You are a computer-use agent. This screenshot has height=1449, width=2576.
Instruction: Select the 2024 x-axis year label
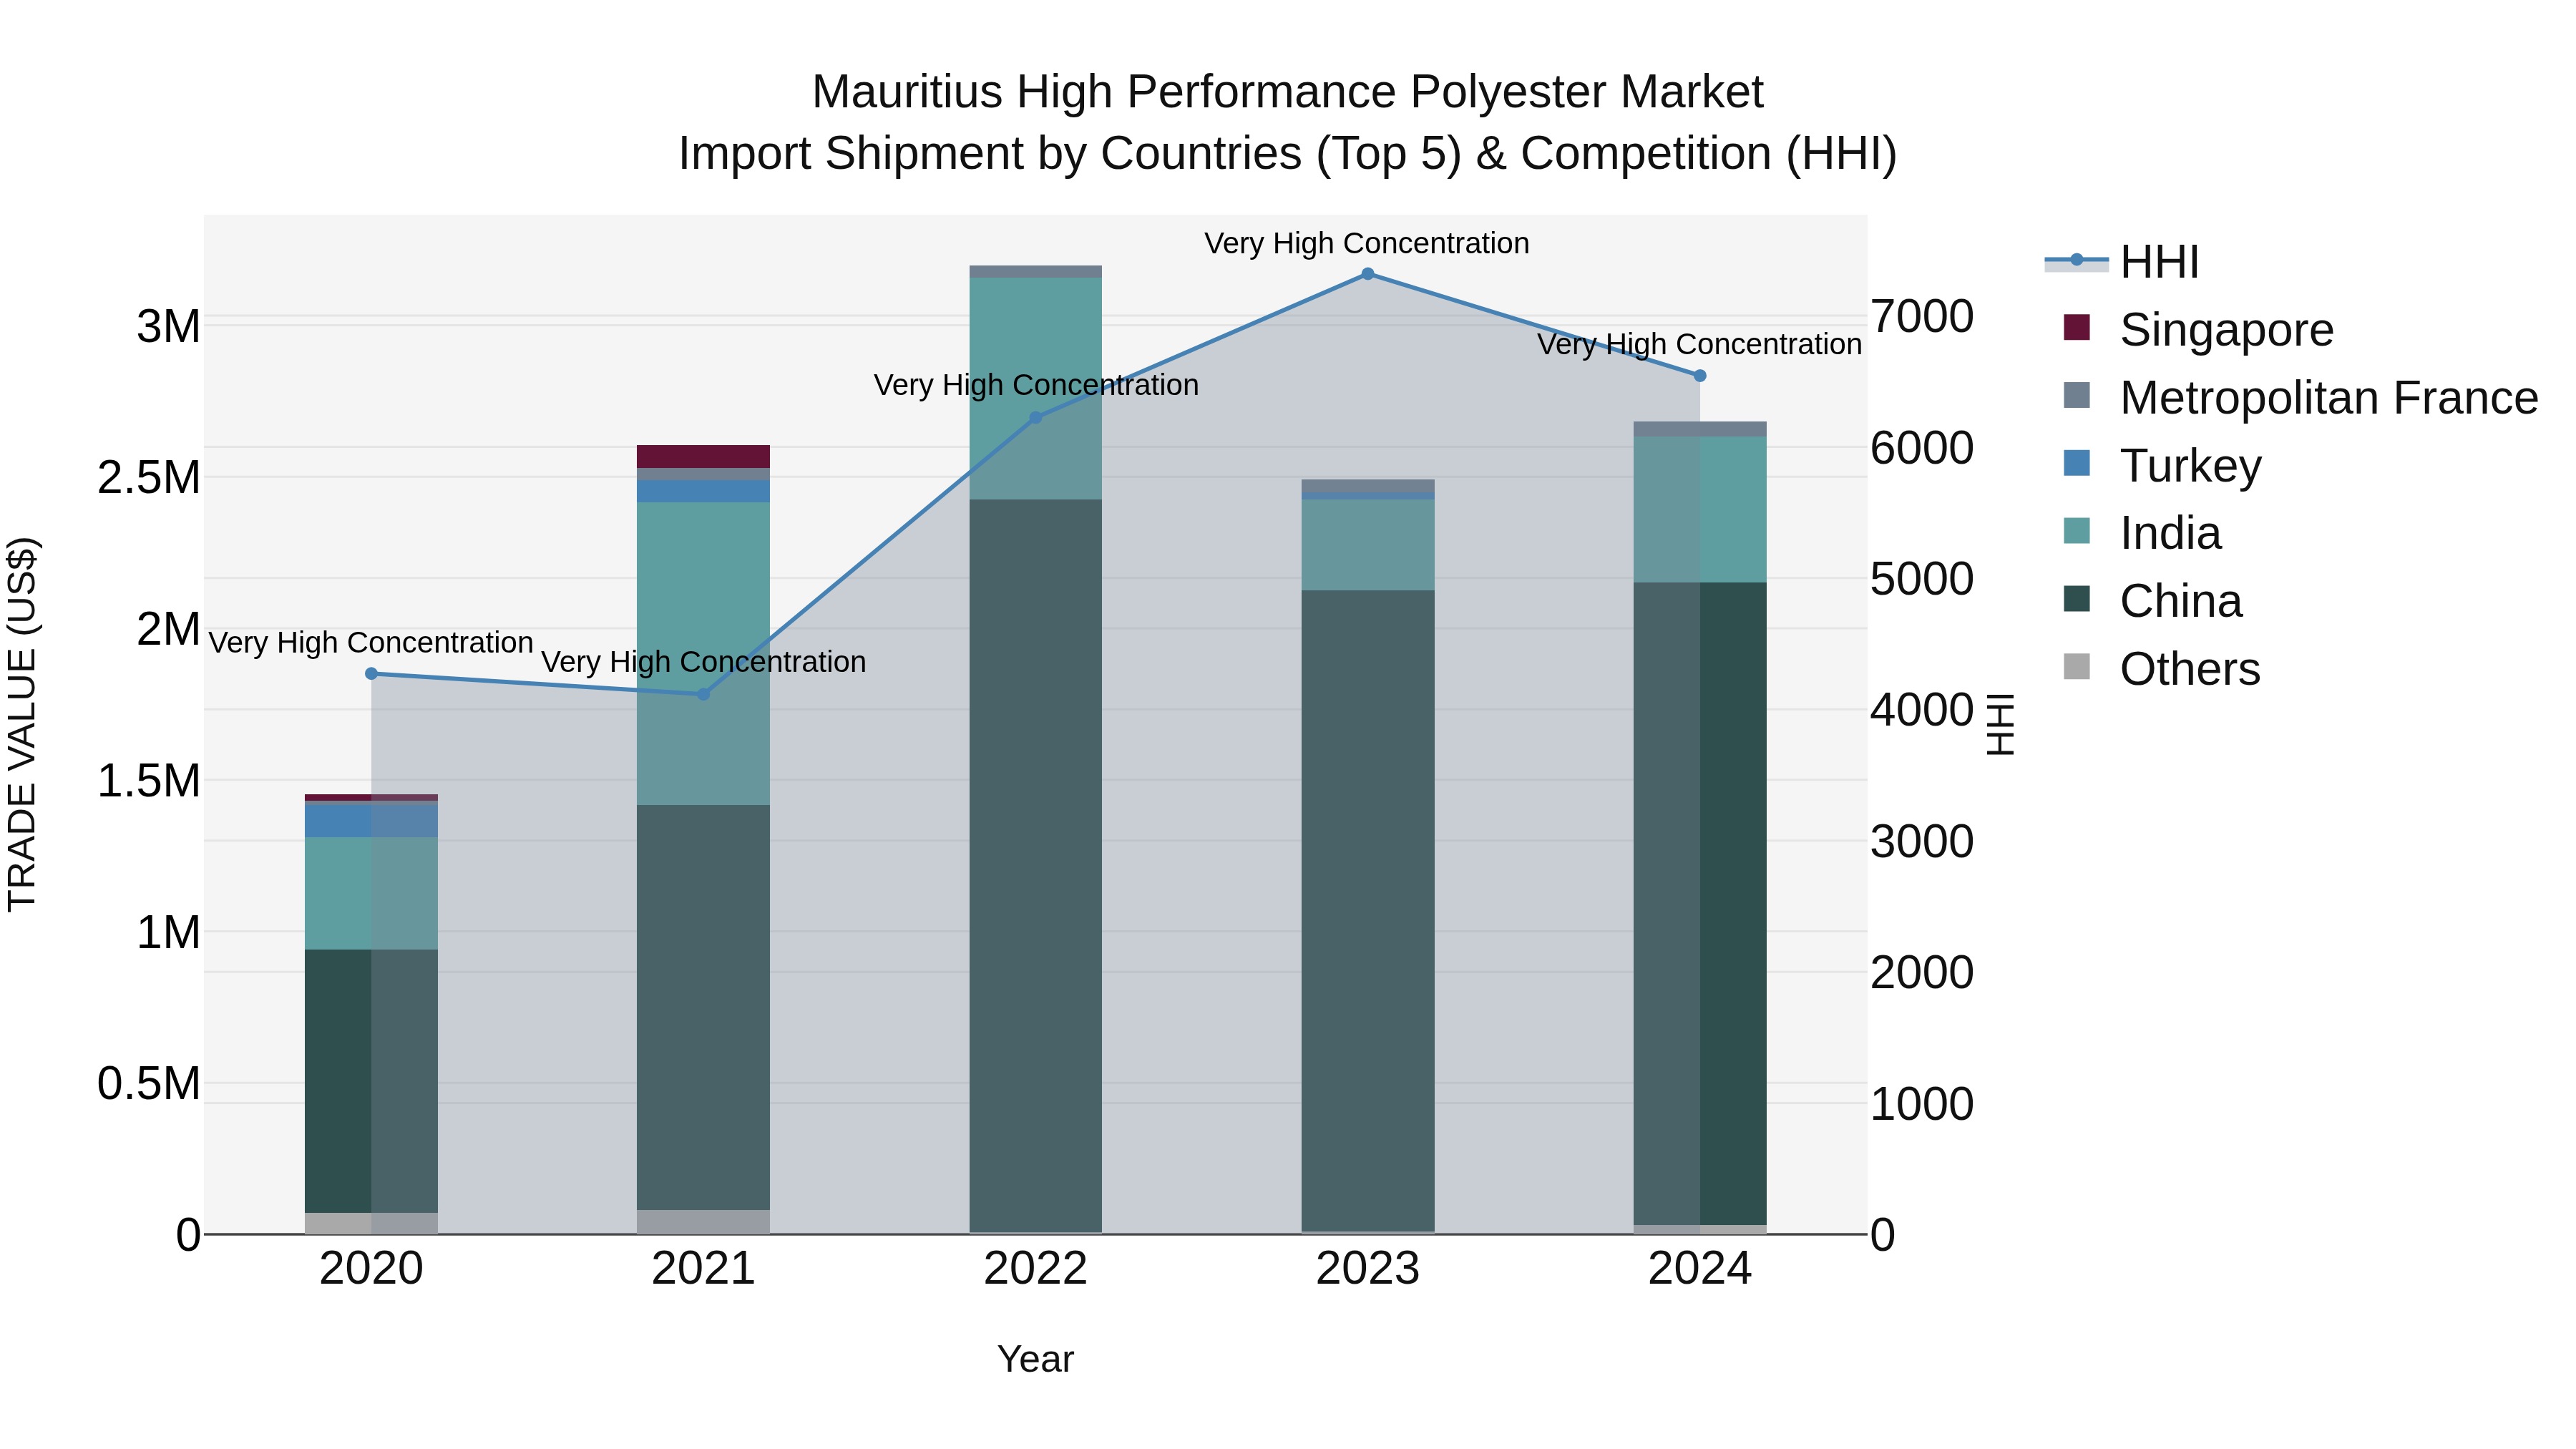1700,1269
